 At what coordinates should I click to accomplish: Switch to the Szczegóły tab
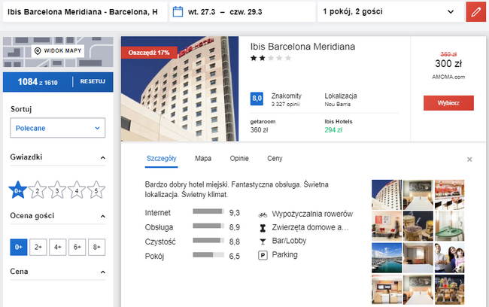(161, 159)
